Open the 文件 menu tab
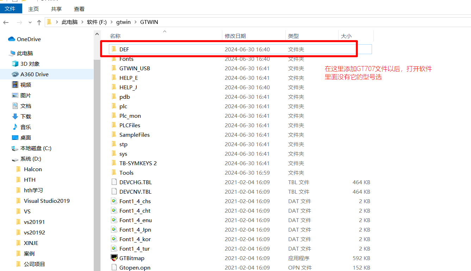 (x=10, y=9)
